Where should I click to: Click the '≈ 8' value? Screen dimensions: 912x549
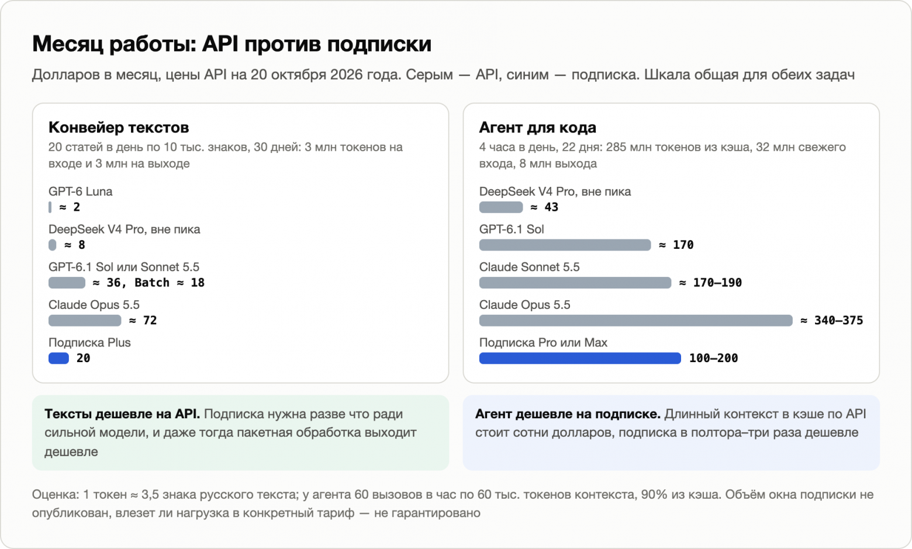[x=74, y=245]
